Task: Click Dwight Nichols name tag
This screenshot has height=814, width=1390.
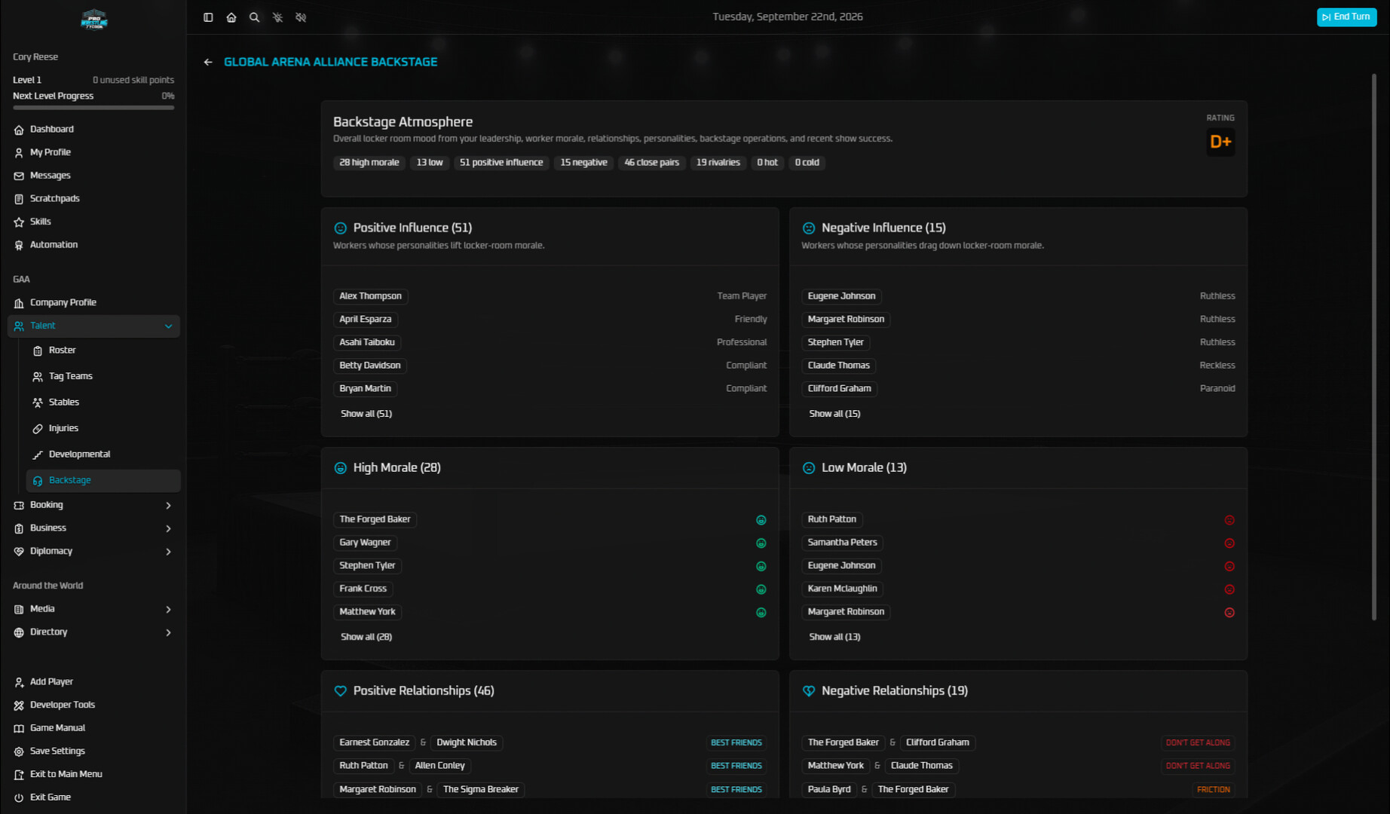Action: click(x=467, y=742)
